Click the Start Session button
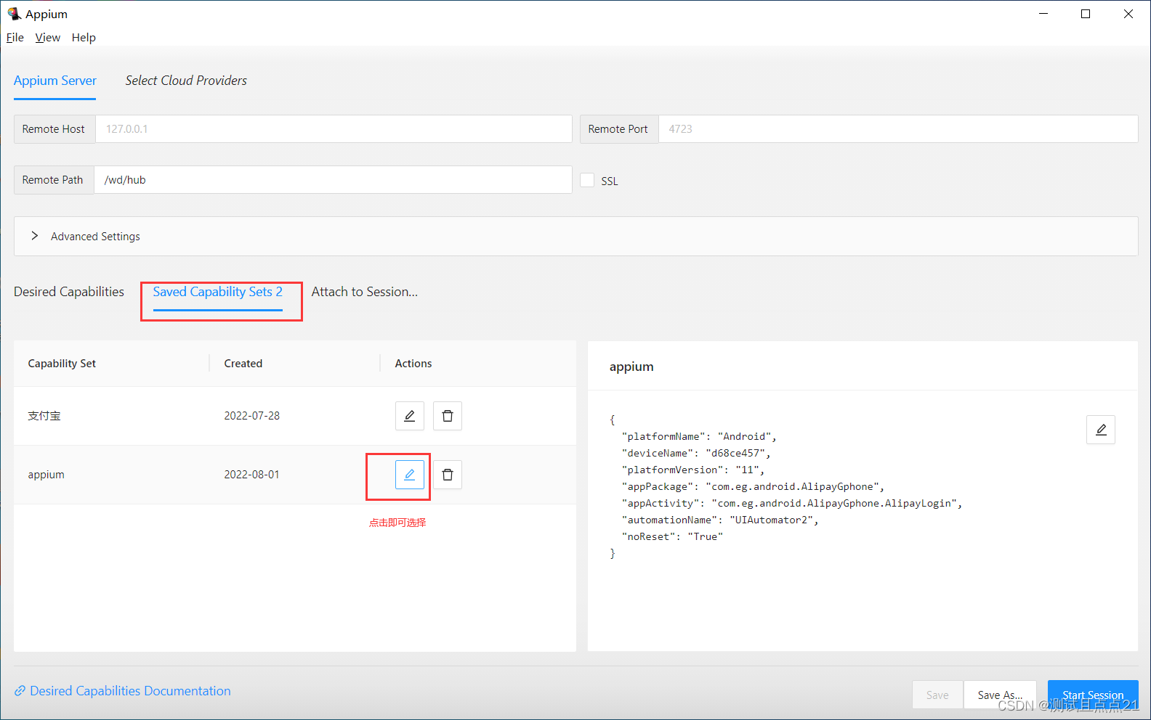 (x=1093, y=695)
